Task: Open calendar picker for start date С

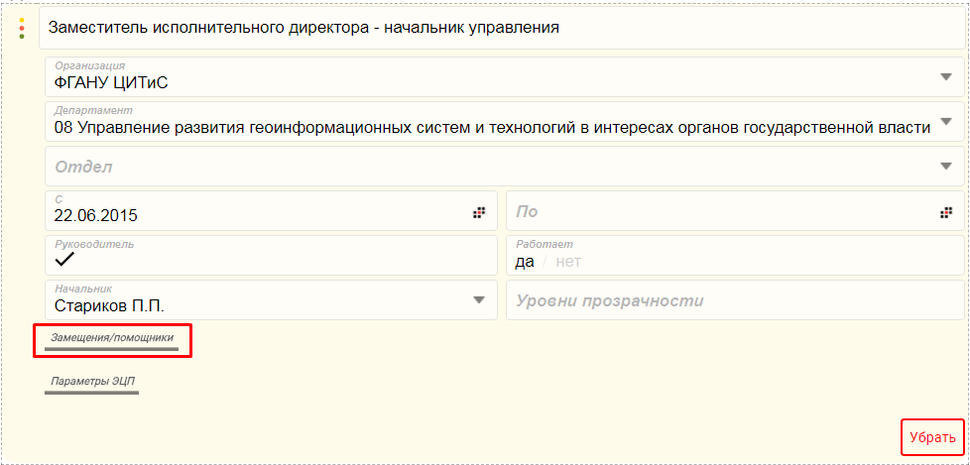Action: click(479, 212)
